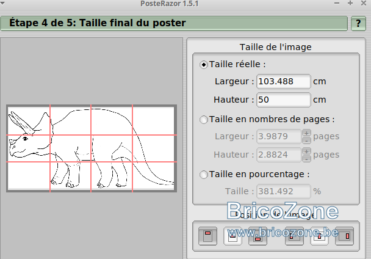
Task: Increase Largeur pages with plus stepper
Action: click(306, 133)
